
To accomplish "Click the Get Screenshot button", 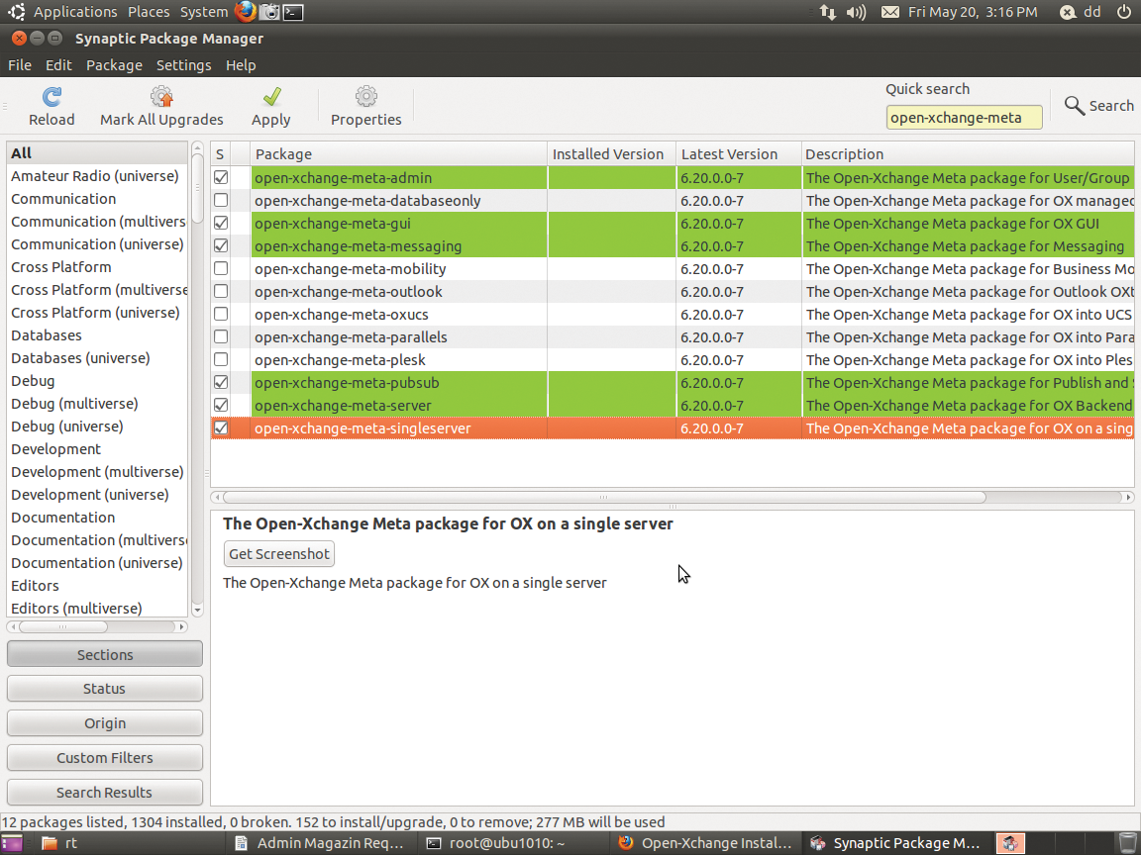I will pyautogui.click(x=279, y=554).
